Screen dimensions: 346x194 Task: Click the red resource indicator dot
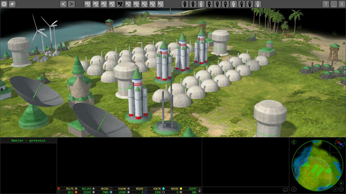pyautogui.click(x=59, y=189)
